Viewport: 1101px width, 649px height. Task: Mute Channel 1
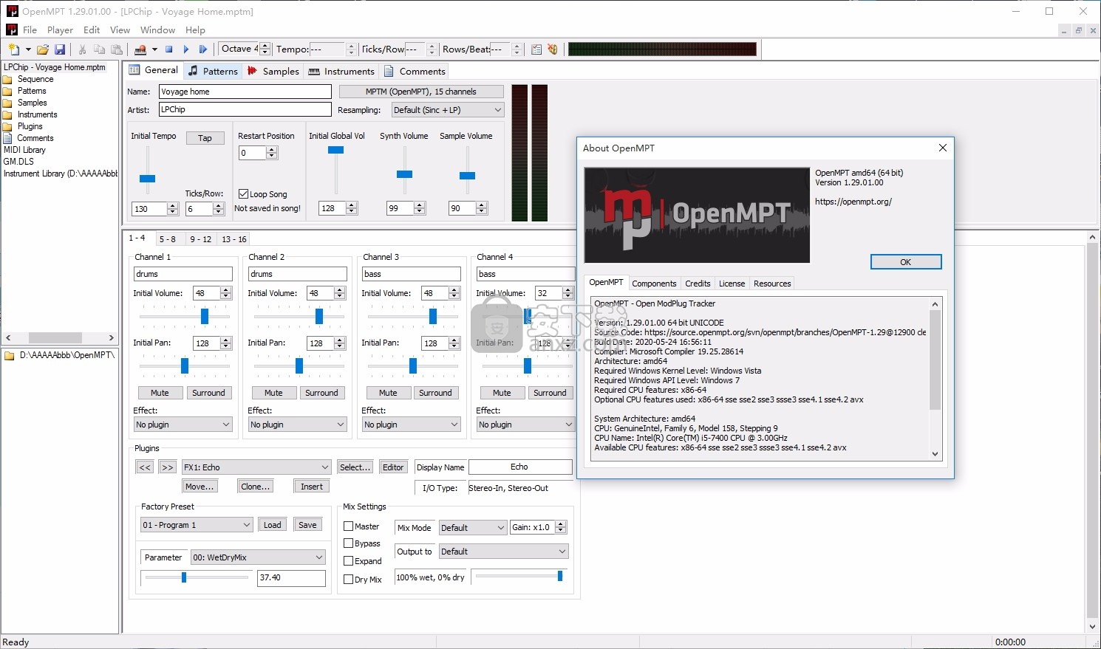coord(160,393)
